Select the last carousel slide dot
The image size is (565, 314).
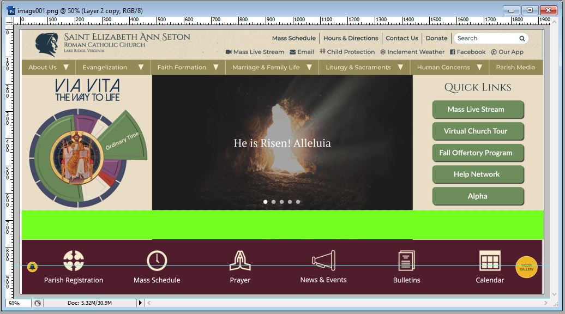coord(298,202)
